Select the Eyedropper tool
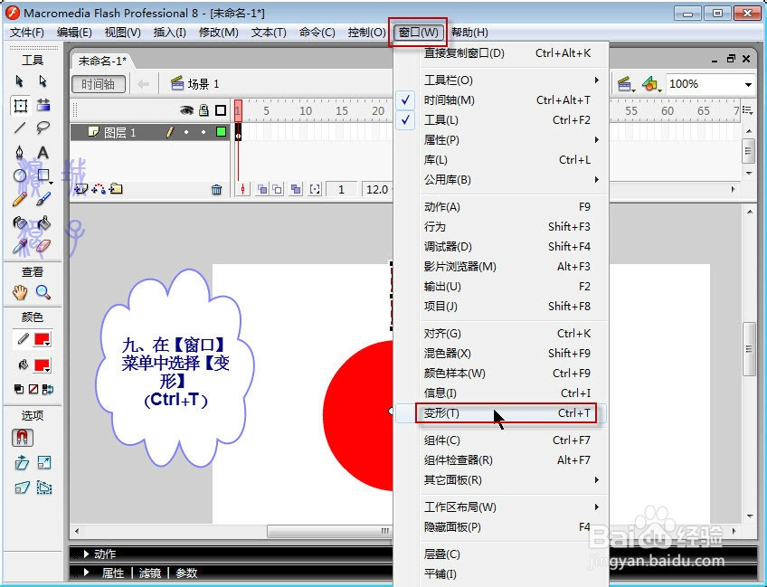The image size is (767, 587). (x=20, y=247)
